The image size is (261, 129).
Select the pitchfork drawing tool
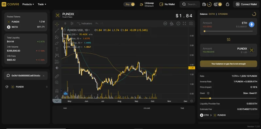coord(57,37)
